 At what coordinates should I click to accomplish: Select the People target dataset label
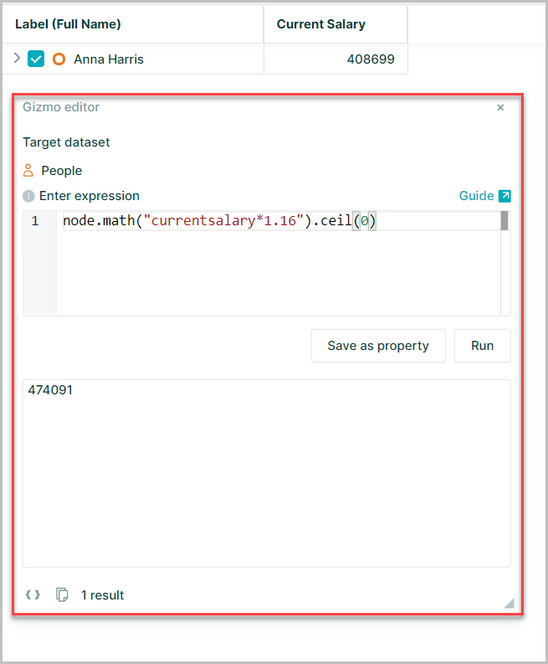pyautogui.click(x=62, y=171)
